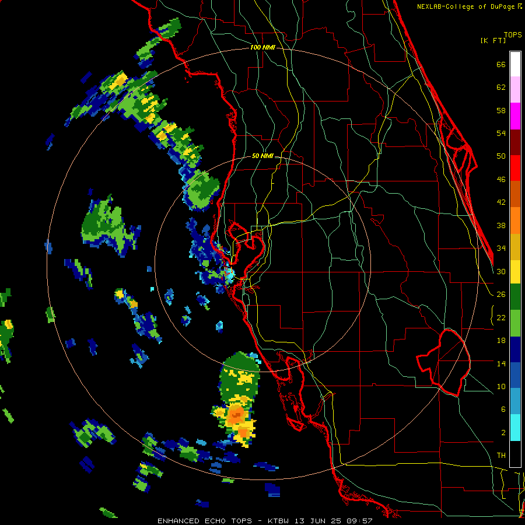
Task: Click the 100 NMI range ring label
Action: click(262, 47)
